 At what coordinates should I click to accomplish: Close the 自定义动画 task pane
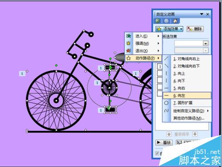click(x=207, y=14)
